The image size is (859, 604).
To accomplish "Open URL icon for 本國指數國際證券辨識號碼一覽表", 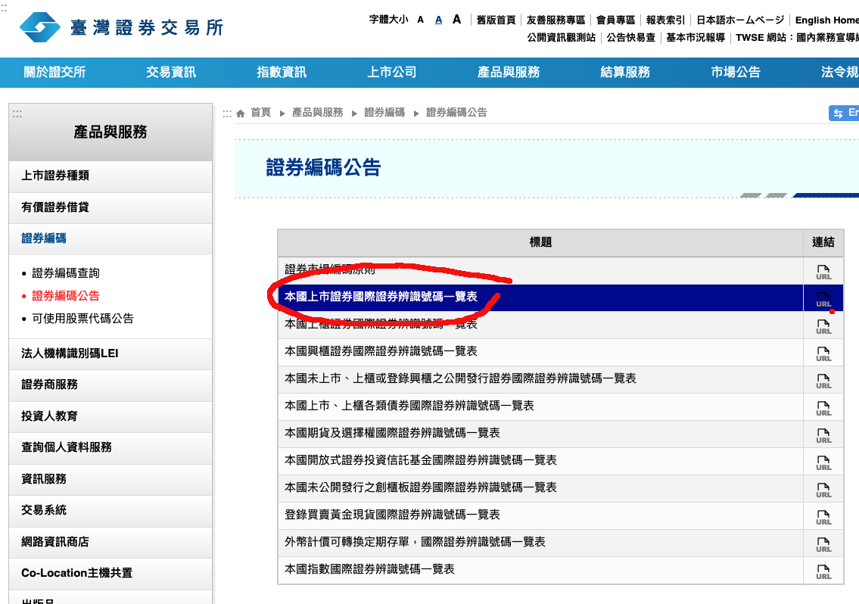I will click(x=823, y=571).
